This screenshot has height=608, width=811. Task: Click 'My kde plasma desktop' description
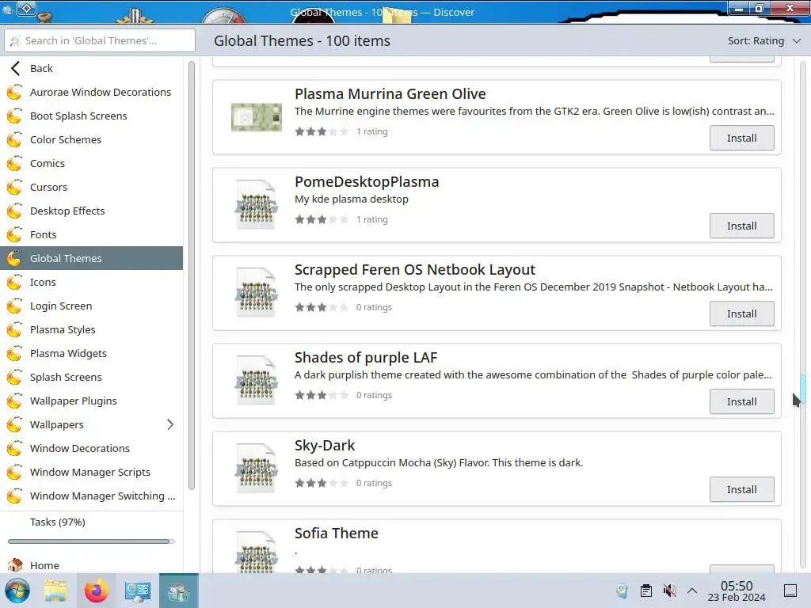click(x=351, y=199)
